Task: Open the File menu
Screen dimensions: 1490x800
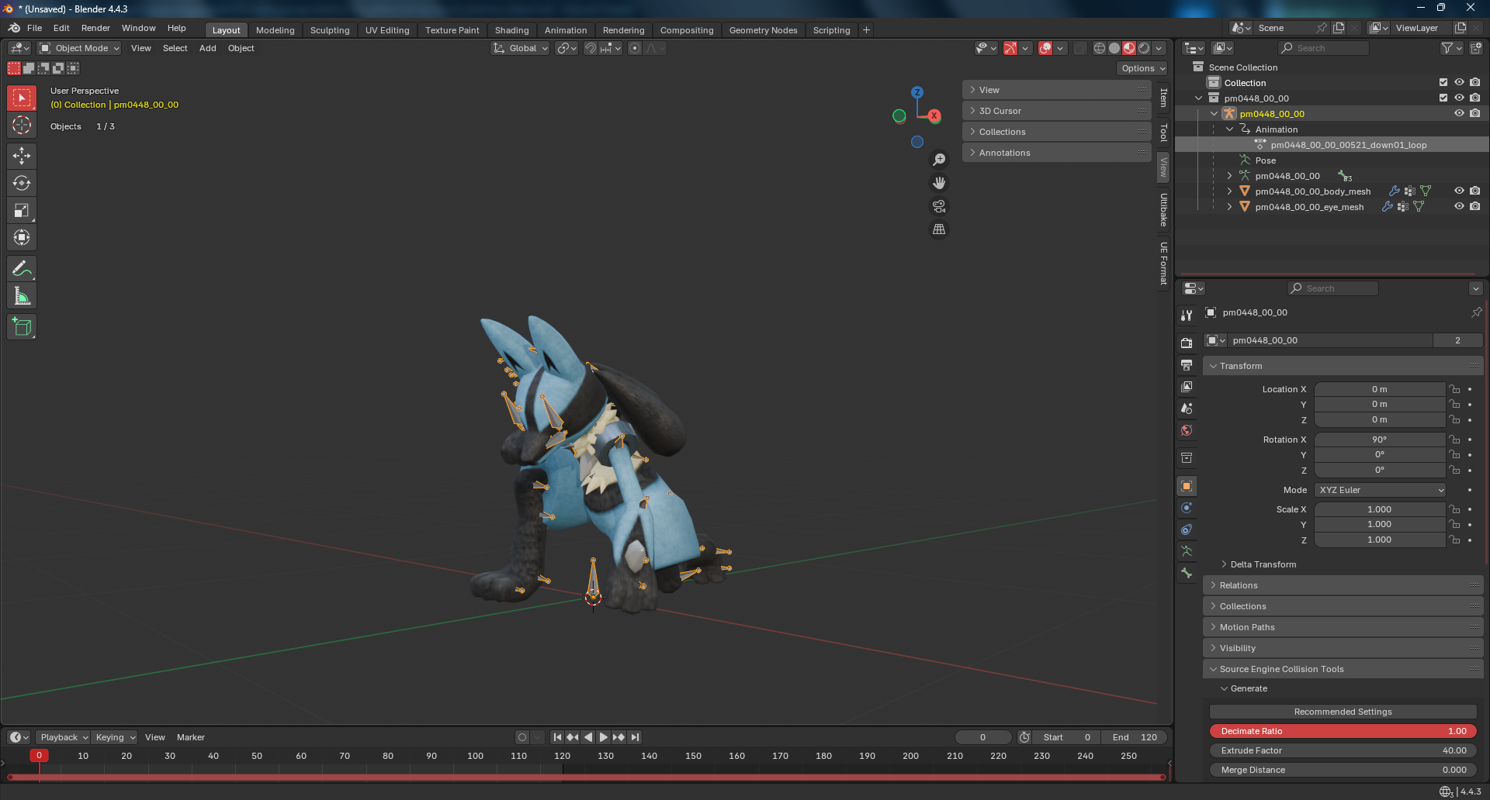Action: point(34,28)
